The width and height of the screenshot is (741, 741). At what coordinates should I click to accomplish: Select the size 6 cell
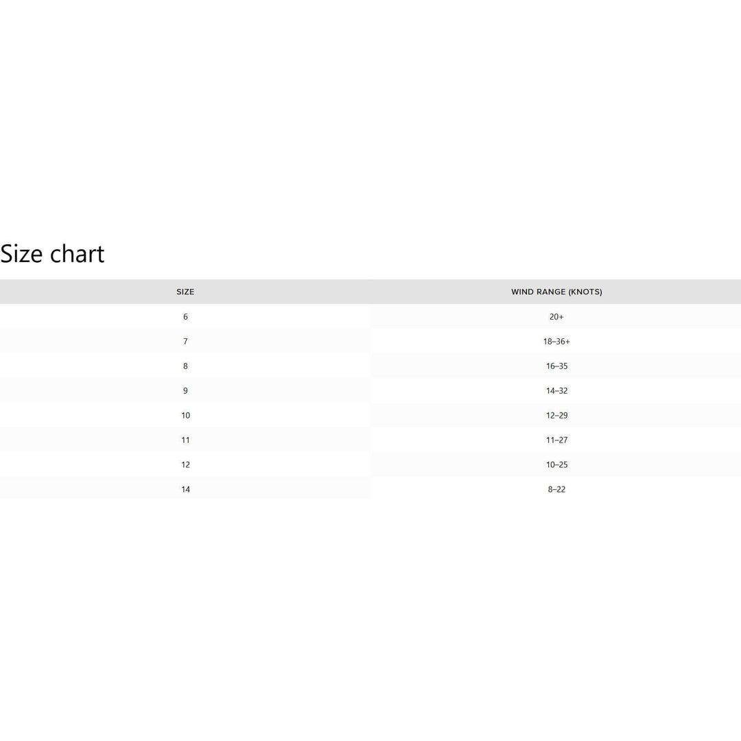click(185, 317)
